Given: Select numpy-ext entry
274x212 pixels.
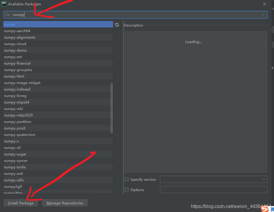Looking at the screenshot, I should [x=58, y=57].
